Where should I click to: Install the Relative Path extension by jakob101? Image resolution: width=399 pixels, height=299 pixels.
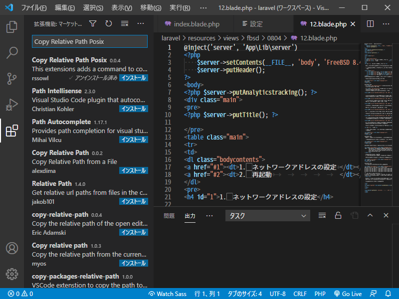(x=133, y=201)
